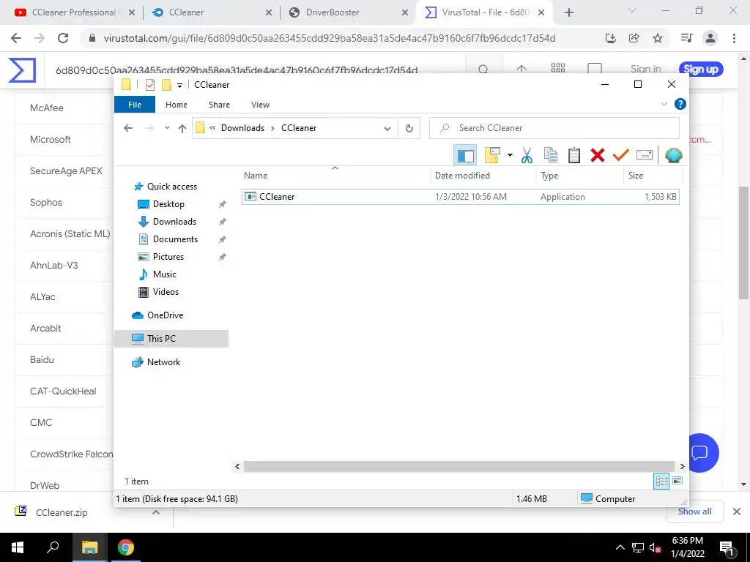The image size is (750, 562).
Task: Open a new Chrome tab
Action: point(568,13)
